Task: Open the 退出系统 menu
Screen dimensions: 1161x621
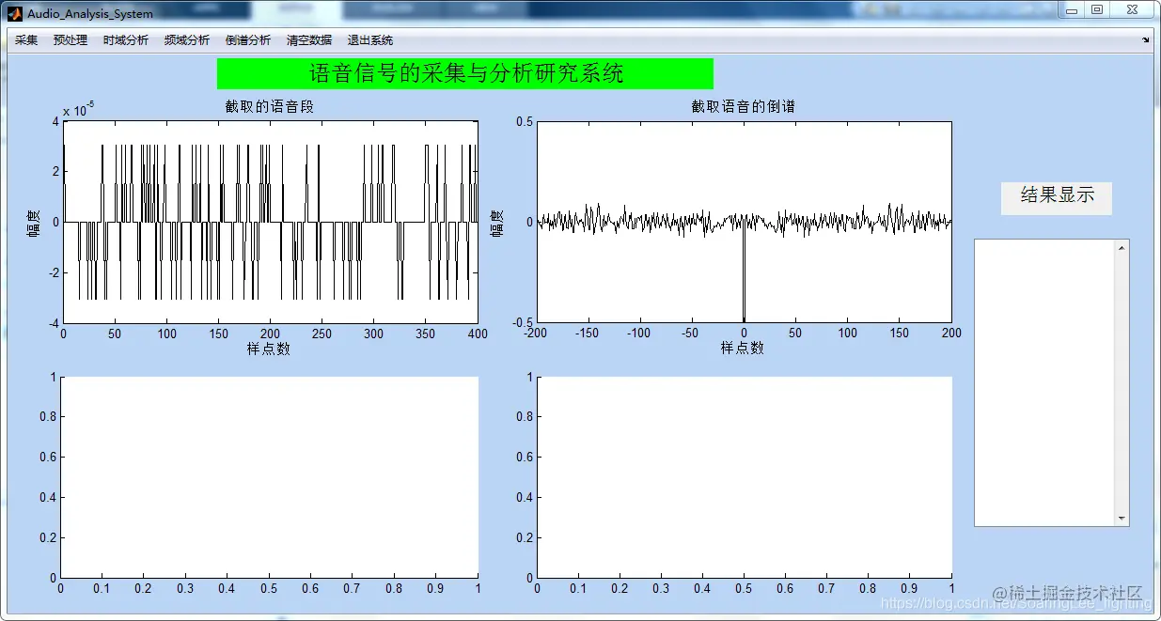Action: click(370, 40)
